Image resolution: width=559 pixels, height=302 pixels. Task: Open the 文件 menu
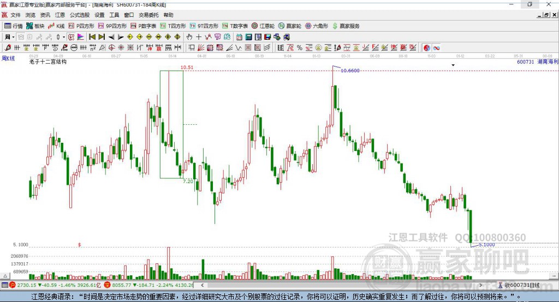click(x=15, y=15)
